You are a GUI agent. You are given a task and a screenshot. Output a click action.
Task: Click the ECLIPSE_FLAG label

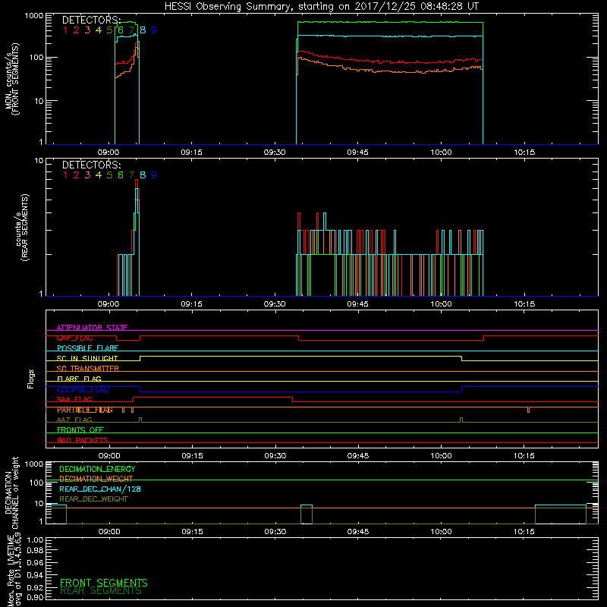pos(83,389)
